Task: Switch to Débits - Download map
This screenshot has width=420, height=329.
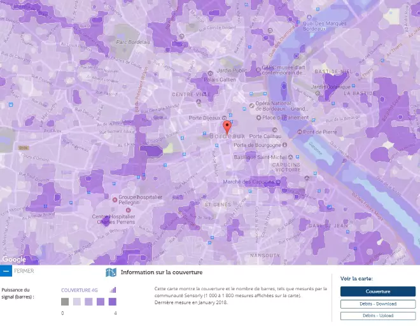Action: pyautogui.click(x=378, y=304)
